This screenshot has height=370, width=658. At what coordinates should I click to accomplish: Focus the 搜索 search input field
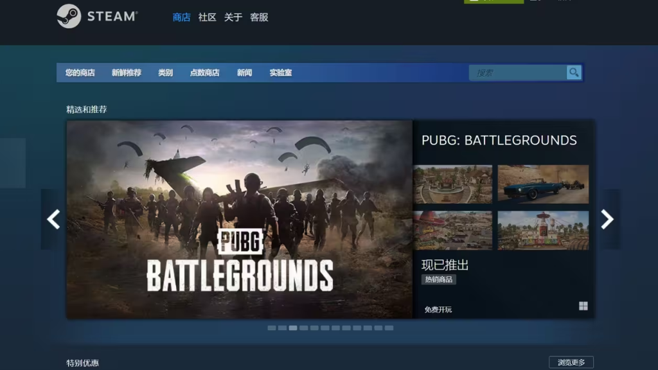point(519,73)
